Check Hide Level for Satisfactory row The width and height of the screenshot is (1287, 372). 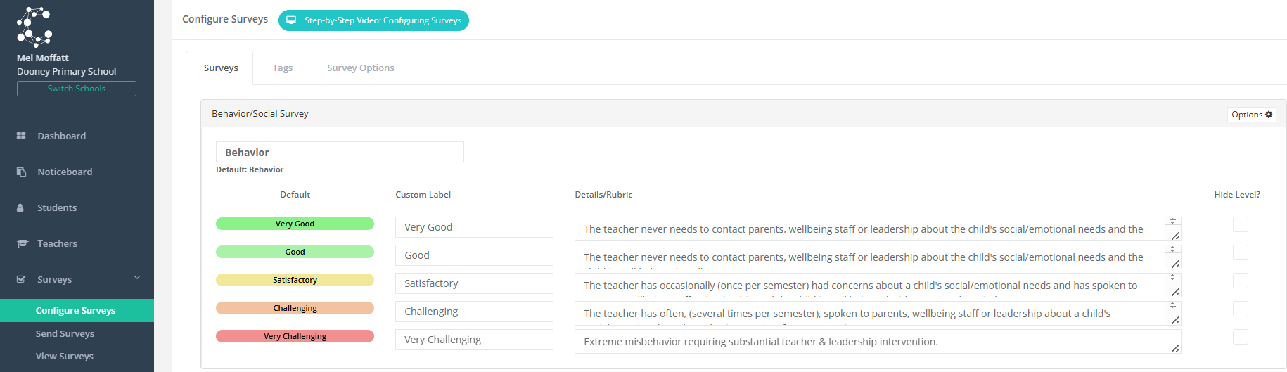pyautogui.click(x=1241, y=281)
